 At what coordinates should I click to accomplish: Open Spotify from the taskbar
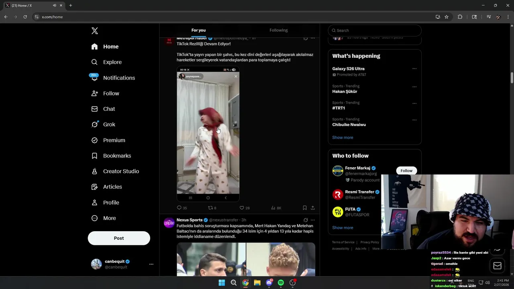pyautogui.click(x=281, y=283)
